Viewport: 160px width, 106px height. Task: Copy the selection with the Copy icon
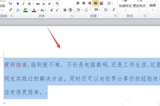pos(10,3)
